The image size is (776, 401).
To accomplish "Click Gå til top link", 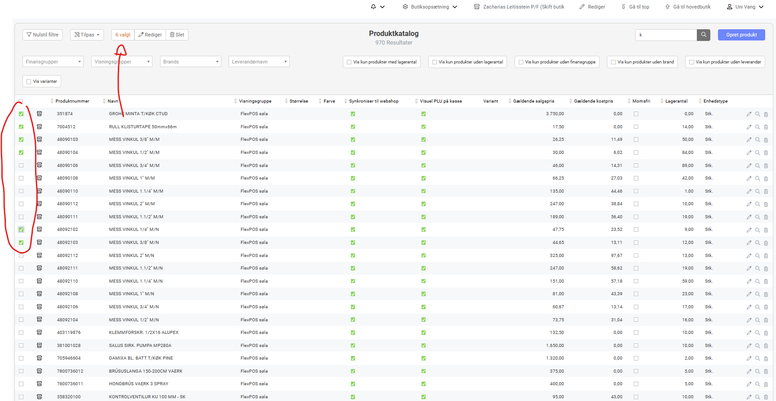I will pos(635,7).
